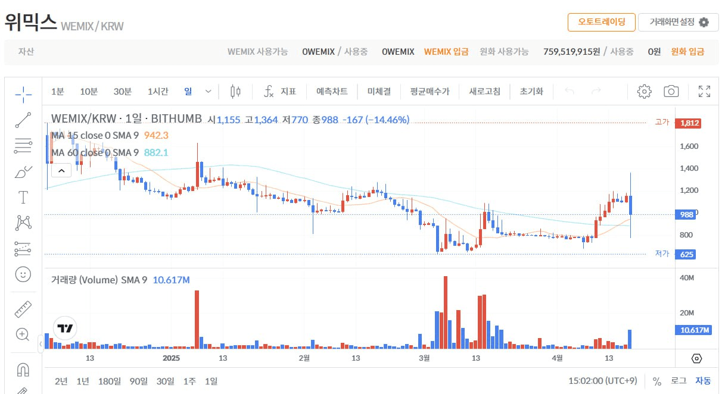Click the 오토트레이딩 button
Screen dimensions: 725x394
602,22
